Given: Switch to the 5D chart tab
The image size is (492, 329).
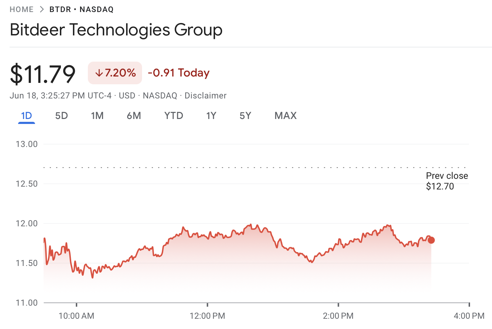Looking at the screenshot, I should coord(62,116).
